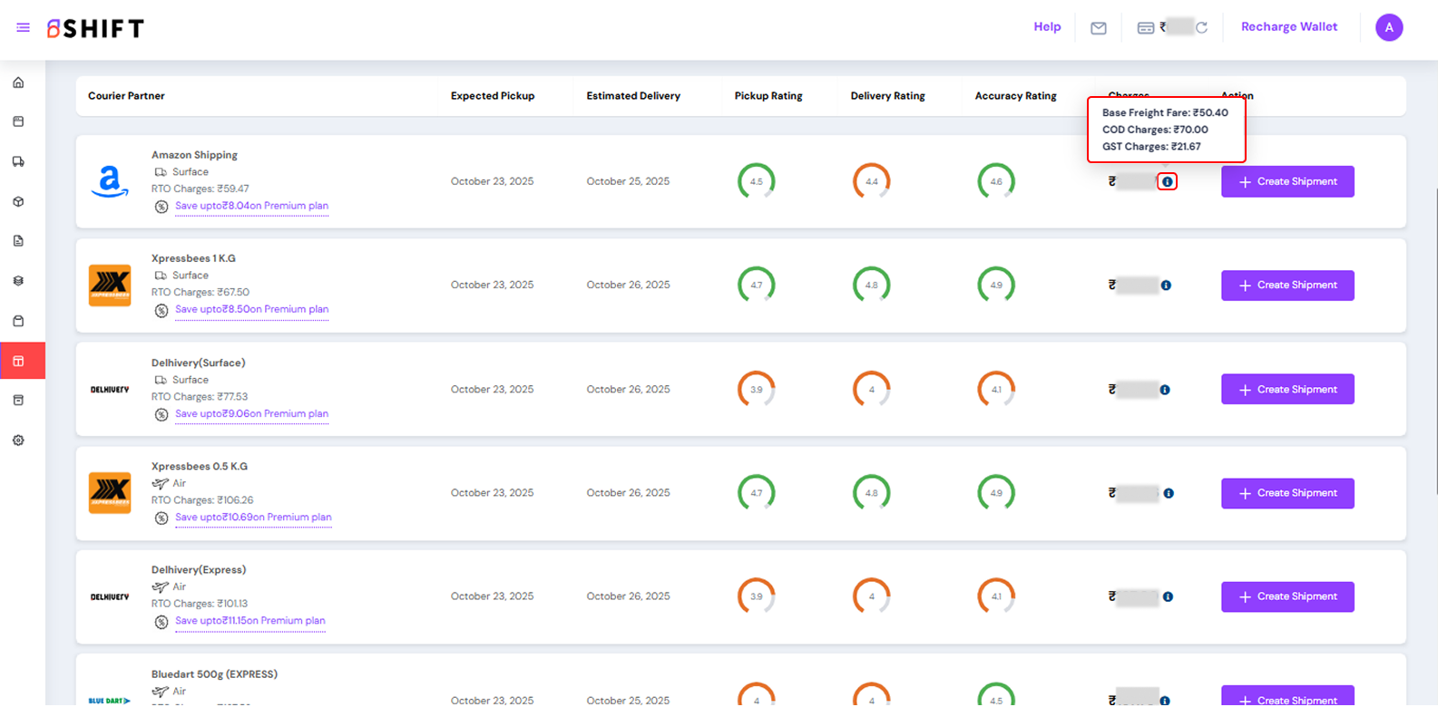Open the user profile avatar dropdown
The image size is (1438, 707).
click(x=1388, y=28)
